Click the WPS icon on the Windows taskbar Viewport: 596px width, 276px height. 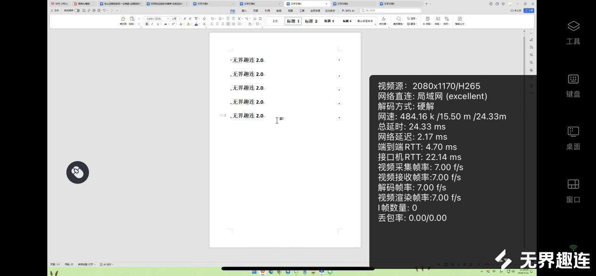pos(263,272)
